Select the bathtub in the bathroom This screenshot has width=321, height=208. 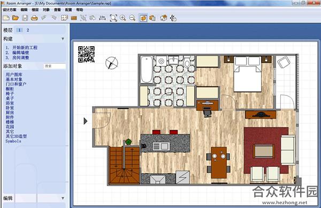tap(147, 70)
